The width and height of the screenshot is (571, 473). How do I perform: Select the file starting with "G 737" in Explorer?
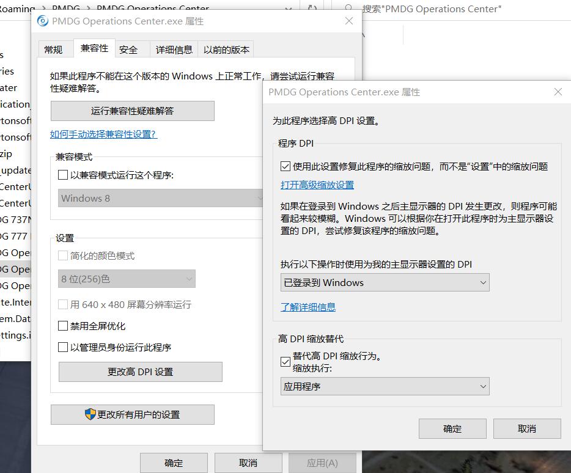[16, 219]
